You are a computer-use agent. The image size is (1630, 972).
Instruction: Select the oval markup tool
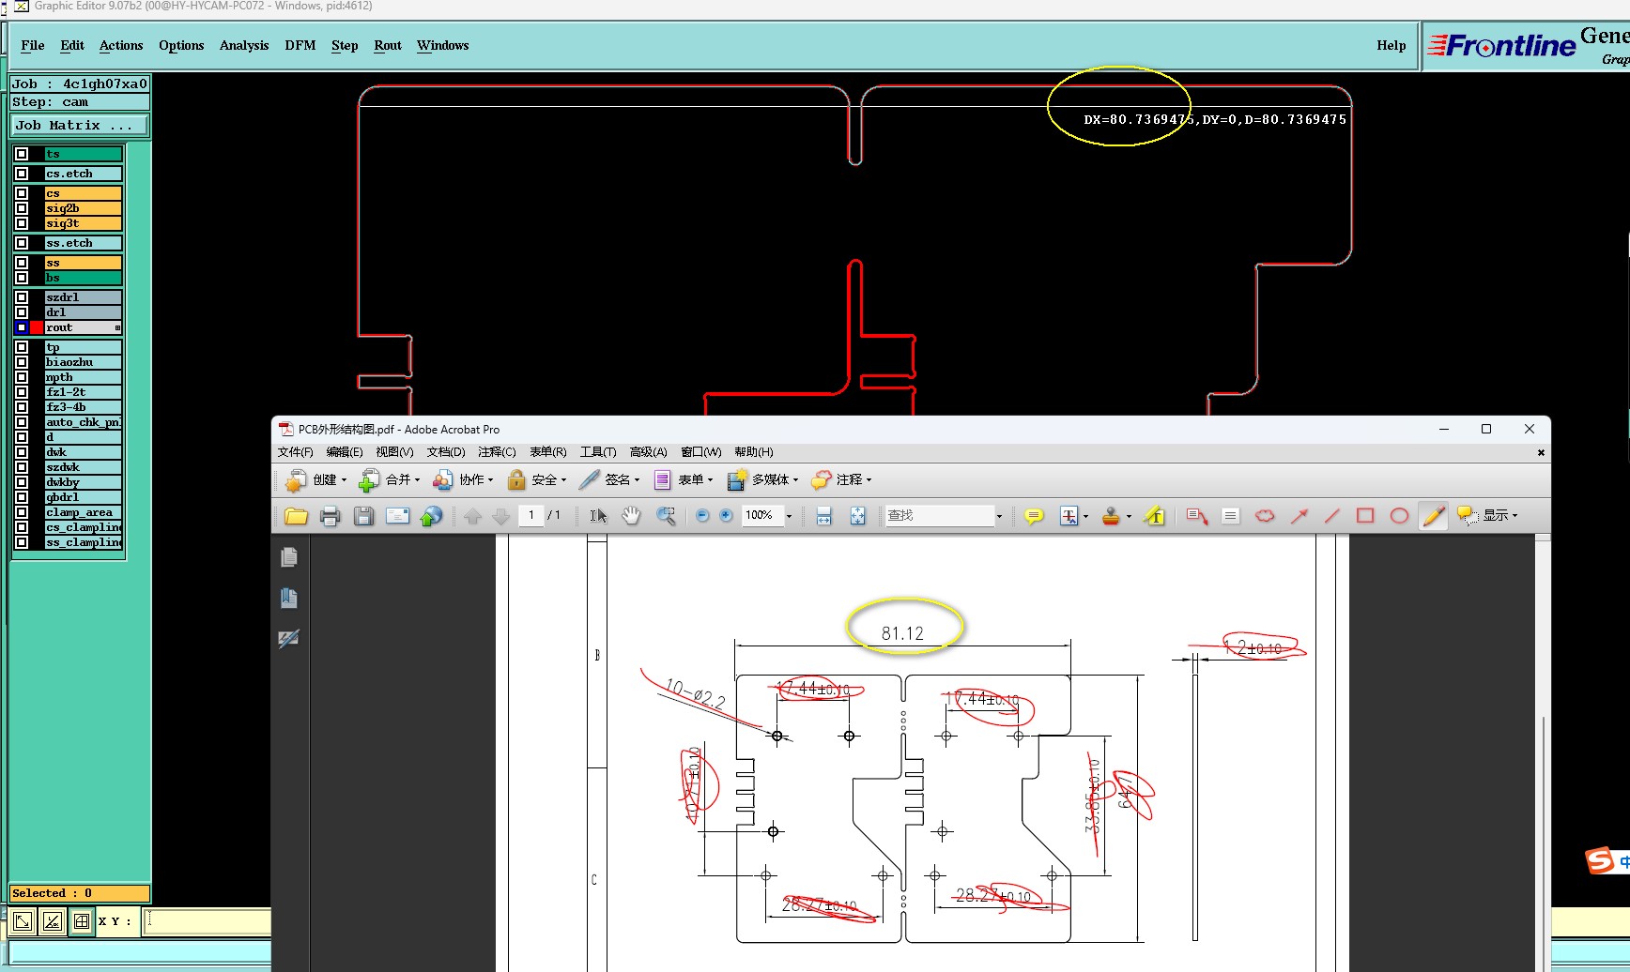[1399, 516]
